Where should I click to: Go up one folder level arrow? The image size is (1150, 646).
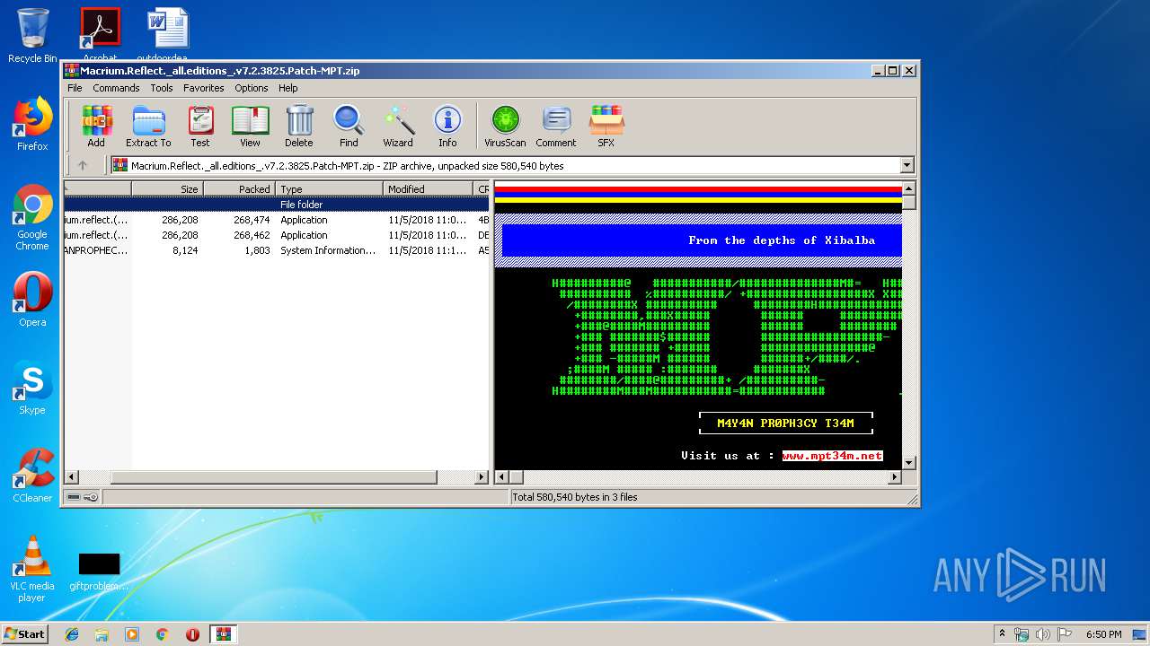coord(83,165)
